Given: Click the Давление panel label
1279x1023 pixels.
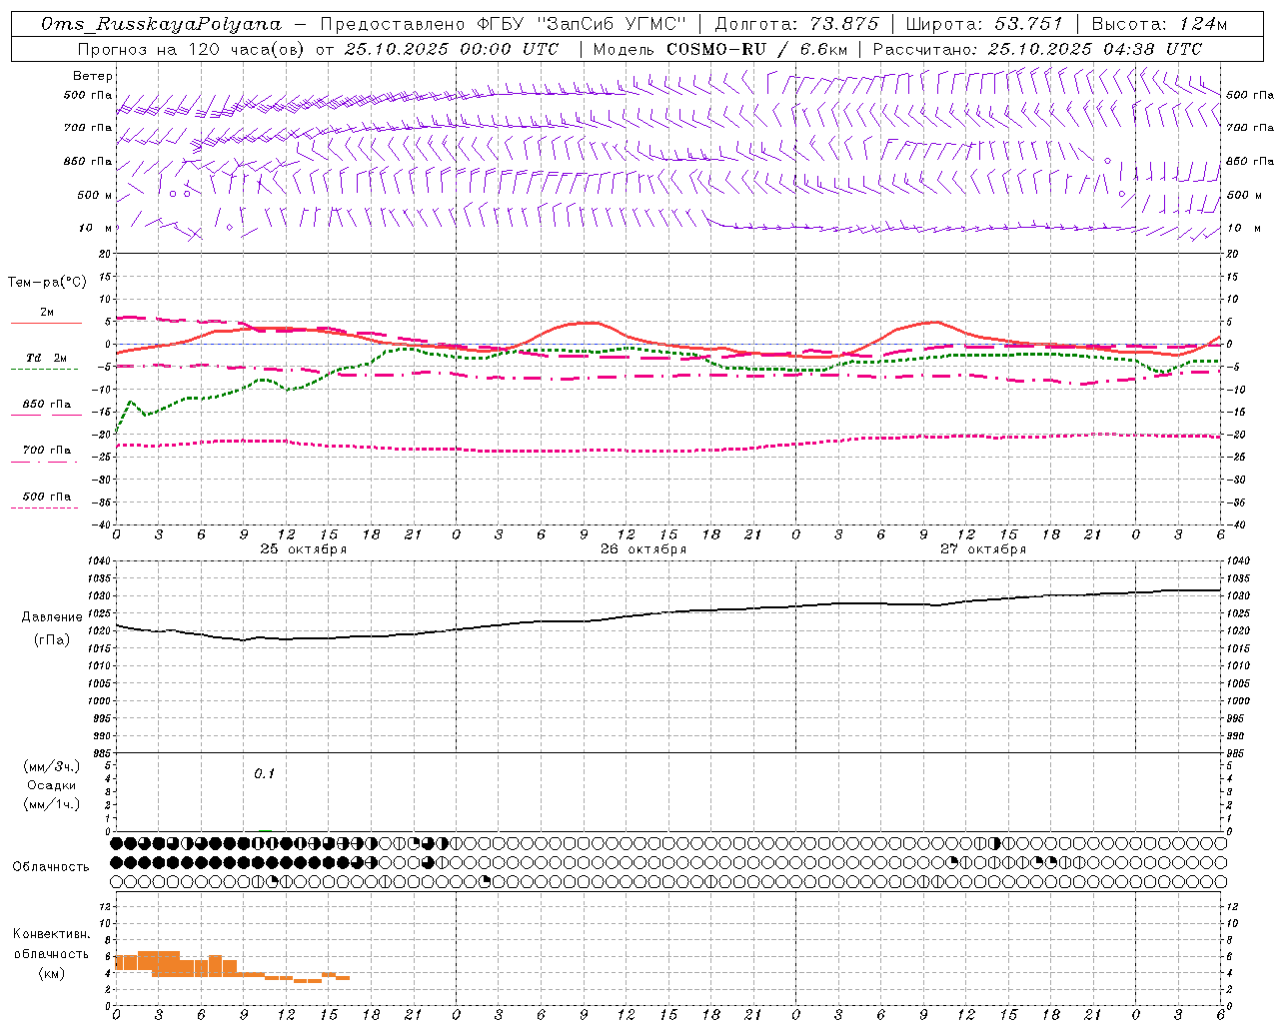Looking at the screenshot, I should [x=52, y=617].
